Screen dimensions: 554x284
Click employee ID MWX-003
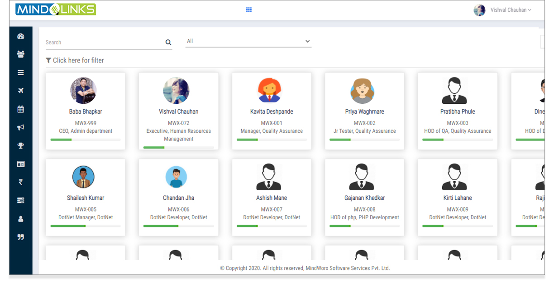458,123
